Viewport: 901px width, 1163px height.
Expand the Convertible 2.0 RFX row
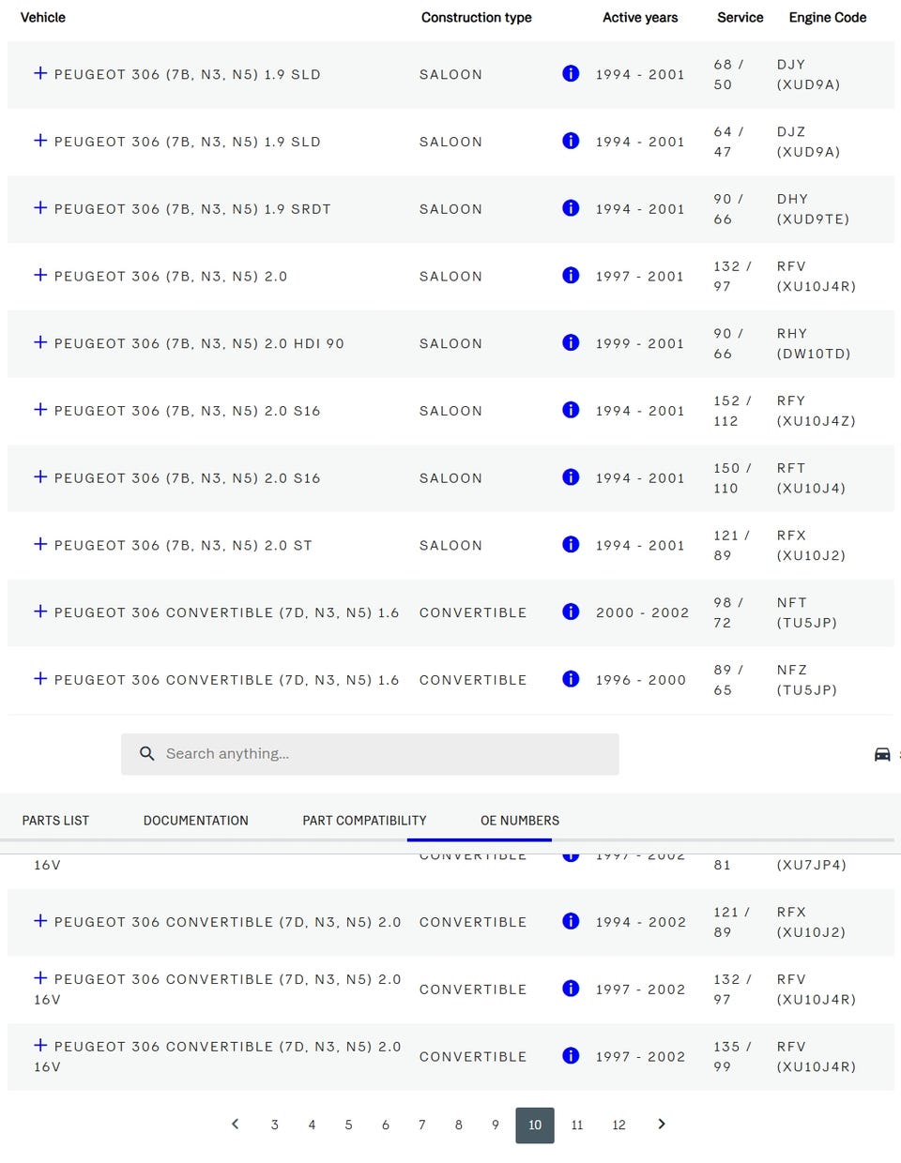pyautogui.click(x=40, y=921)
